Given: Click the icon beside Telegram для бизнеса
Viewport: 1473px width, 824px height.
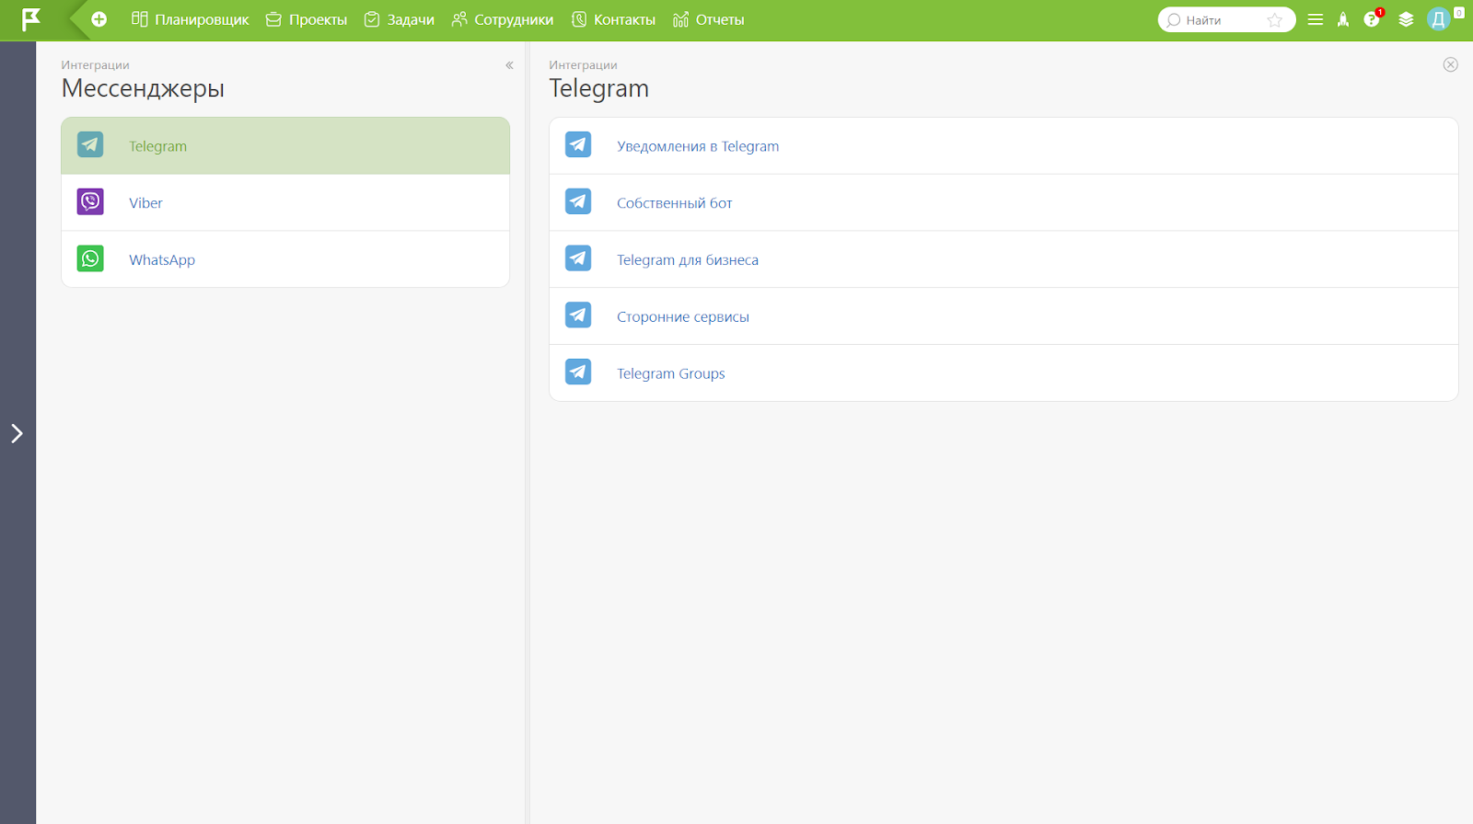Looking at the screenshot, I should tap(578, 258).
